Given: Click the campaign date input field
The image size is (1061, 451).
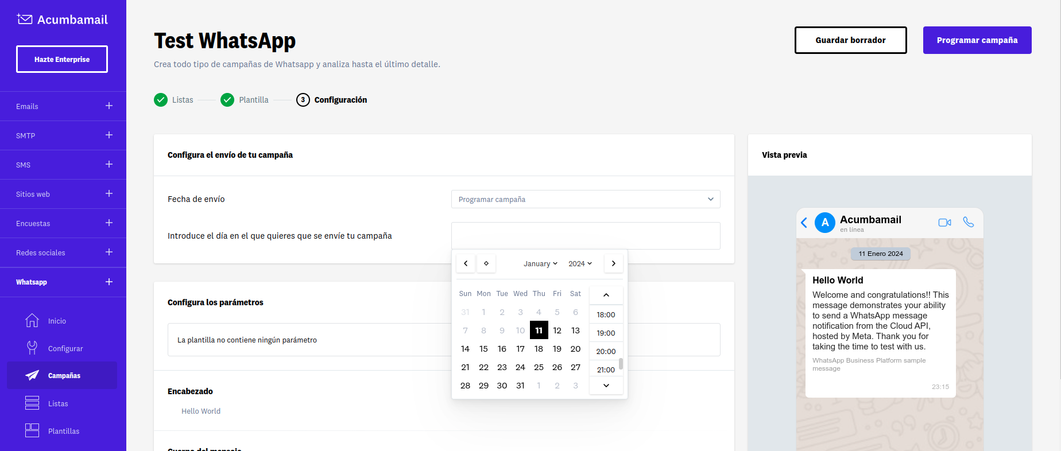Looking at the screenshot, I should tap(586, 236).
